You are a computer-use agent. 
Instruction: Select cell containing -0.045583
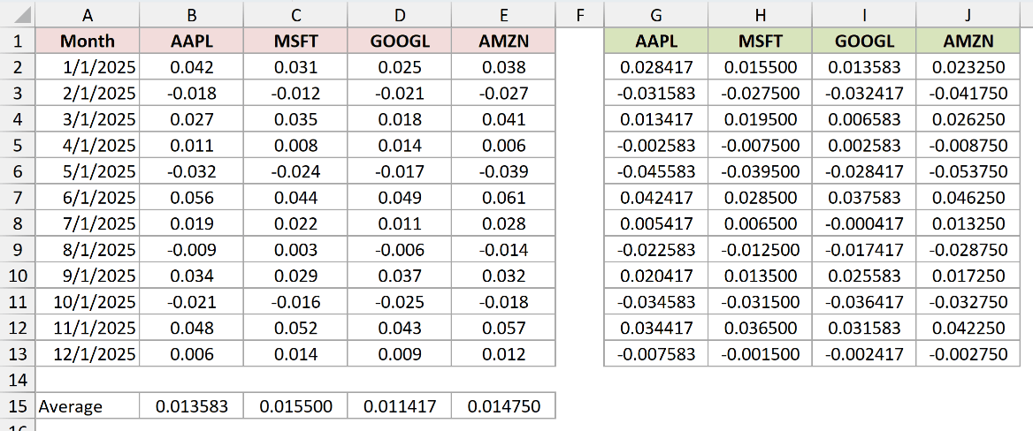pyautogui.click(x=656, y=171)
